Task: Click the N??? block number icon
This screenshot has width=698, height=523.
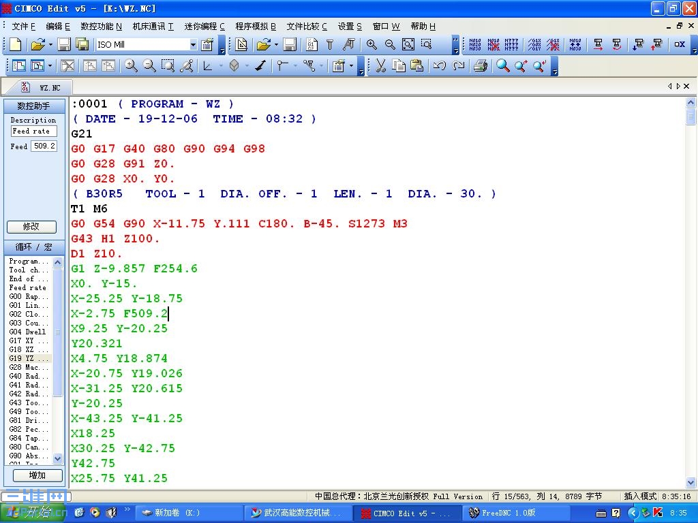Action: coord(511,44)
